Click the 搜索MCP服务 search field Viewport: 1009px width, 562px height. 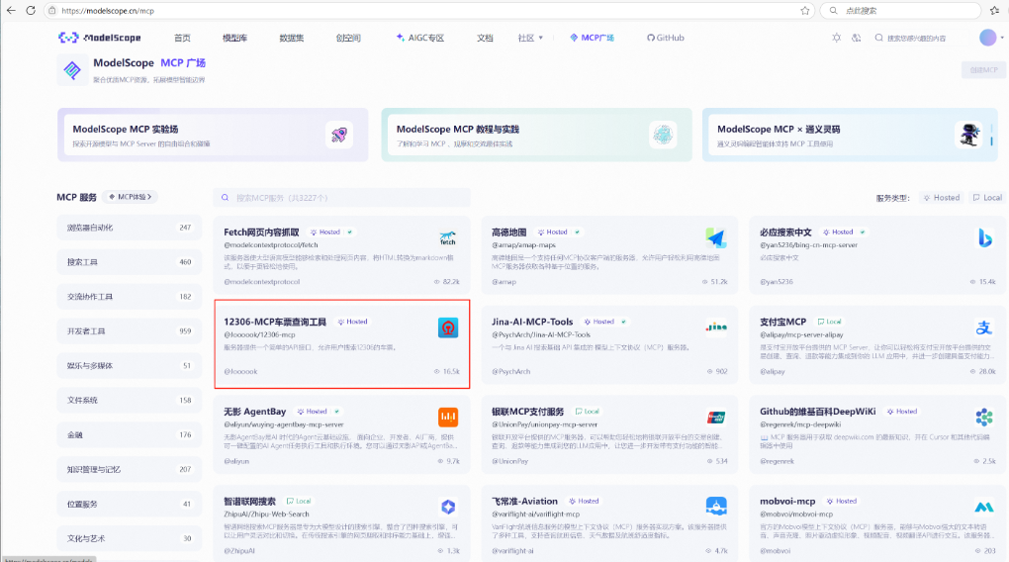[x=341, y=198]
